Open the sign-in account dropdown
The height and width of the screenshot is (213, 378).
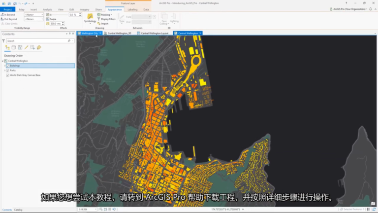[x=367, y=9]
